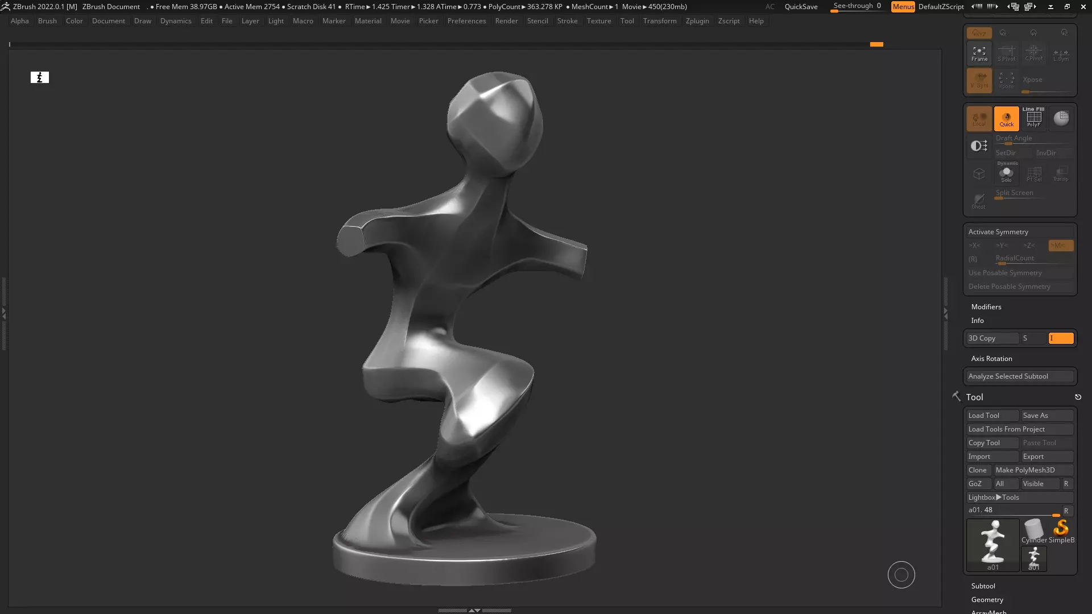Select the large a01 tool thumbnail
Viewport: 1092px width, 614px height.
coord(993,545)
